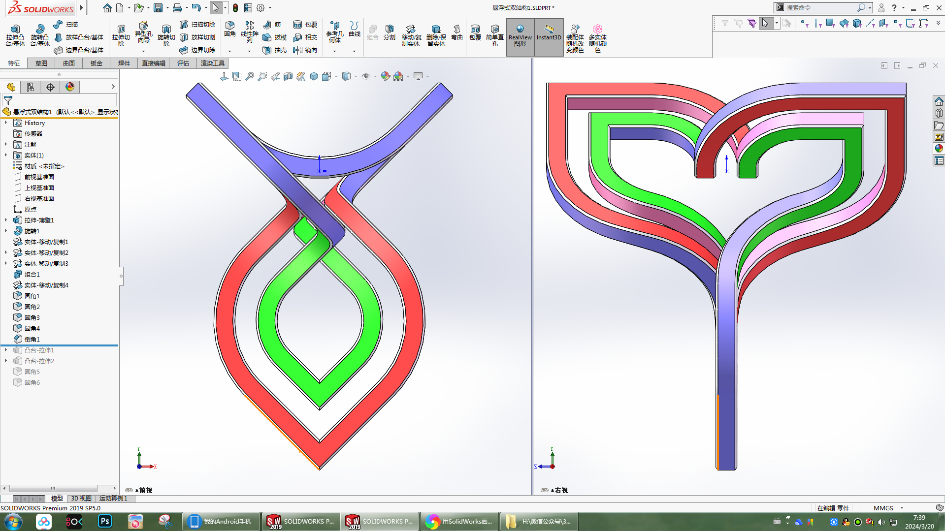Save the document with the floppy icon
Screen dimensions: 945x531
[158, 8]
